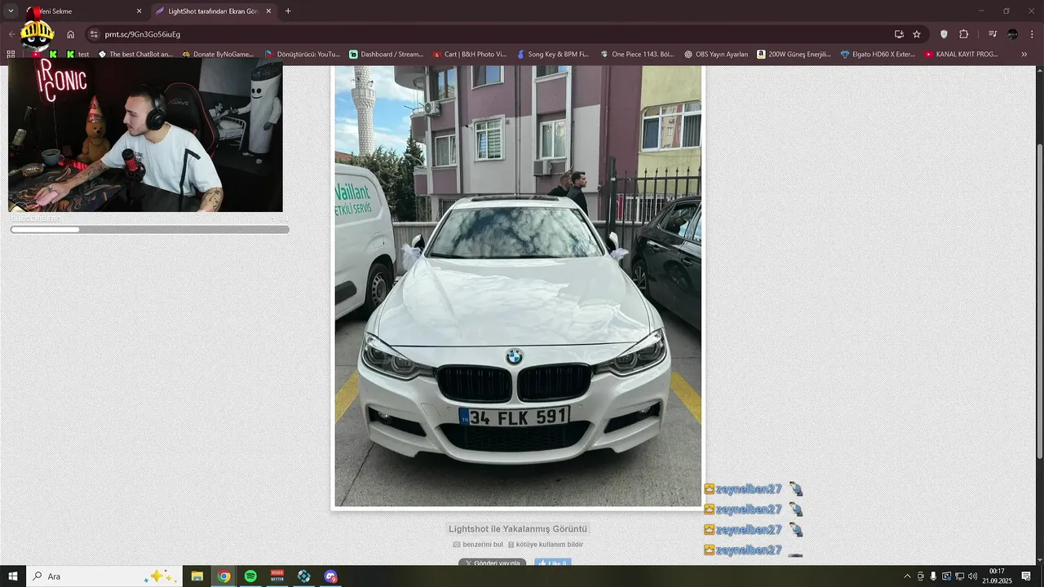1044x587 pixels.
Task: Switch to the LightShot tab
Action: [214, 11]
